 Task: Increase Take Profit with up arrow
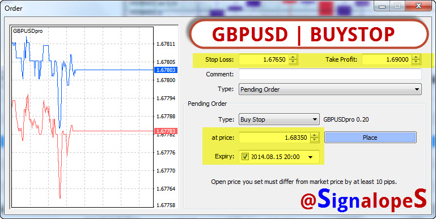pyautogui.click(x=416, y=57)
